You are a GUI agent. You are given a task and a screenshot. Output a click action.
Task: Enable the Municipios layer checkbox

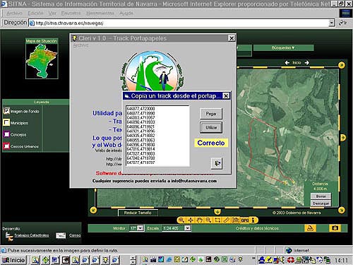[x=6, y=122]
